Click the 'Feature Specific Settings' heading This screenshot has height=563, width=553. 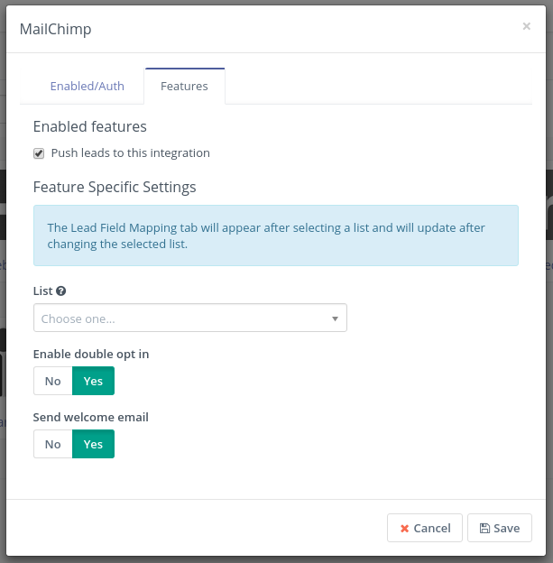click(115, 188)
